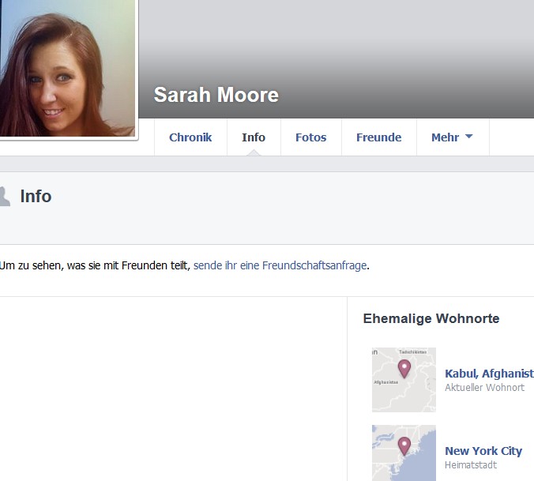Switch to the Fotos tab
This screenshot has height=481, width=534.
311,137
